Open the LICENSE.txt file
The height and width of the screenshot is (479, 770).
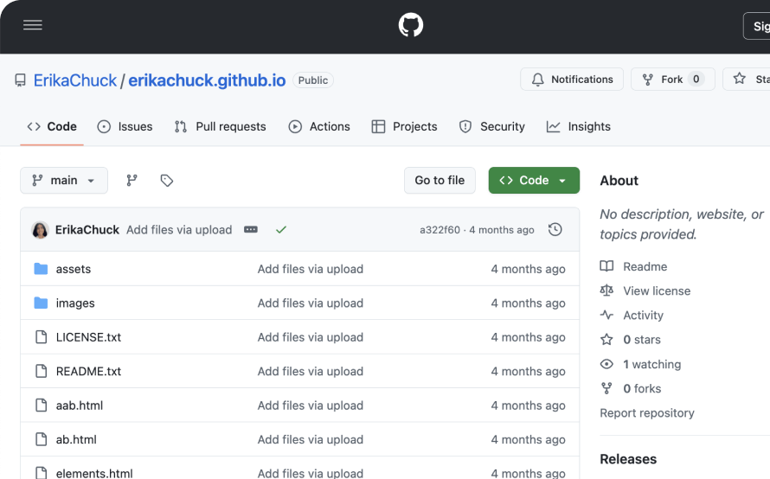(88, 337)
